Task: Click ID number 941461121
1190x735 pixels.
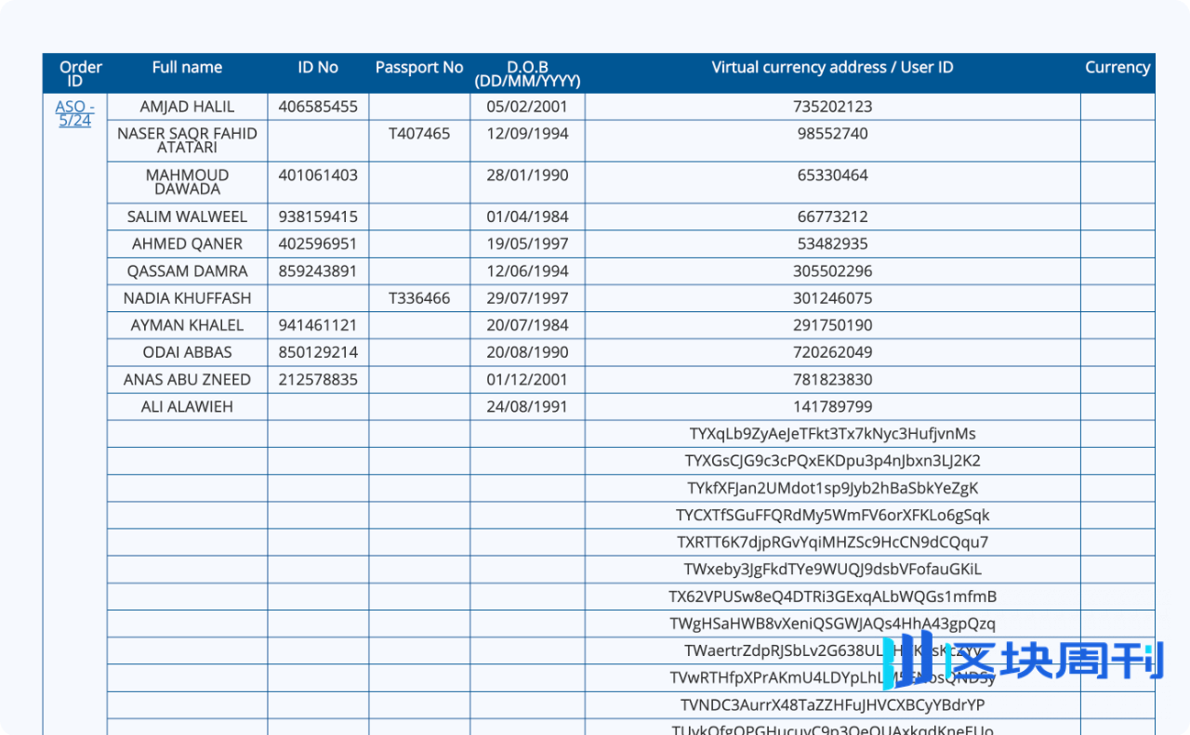Action: pyautogui.click(x=318, y=325)
